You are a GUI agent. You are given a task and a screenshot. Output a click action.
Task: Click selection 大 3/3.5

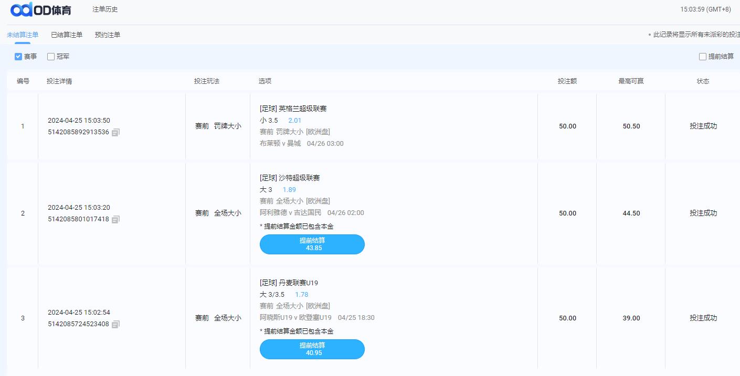point(272,294)
